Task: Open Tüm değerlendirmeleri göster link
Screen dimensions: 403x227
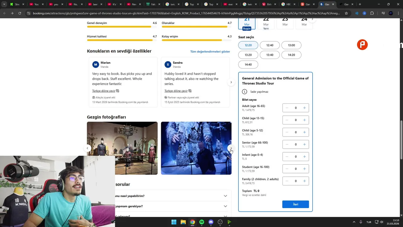Action: click(210, 51)
